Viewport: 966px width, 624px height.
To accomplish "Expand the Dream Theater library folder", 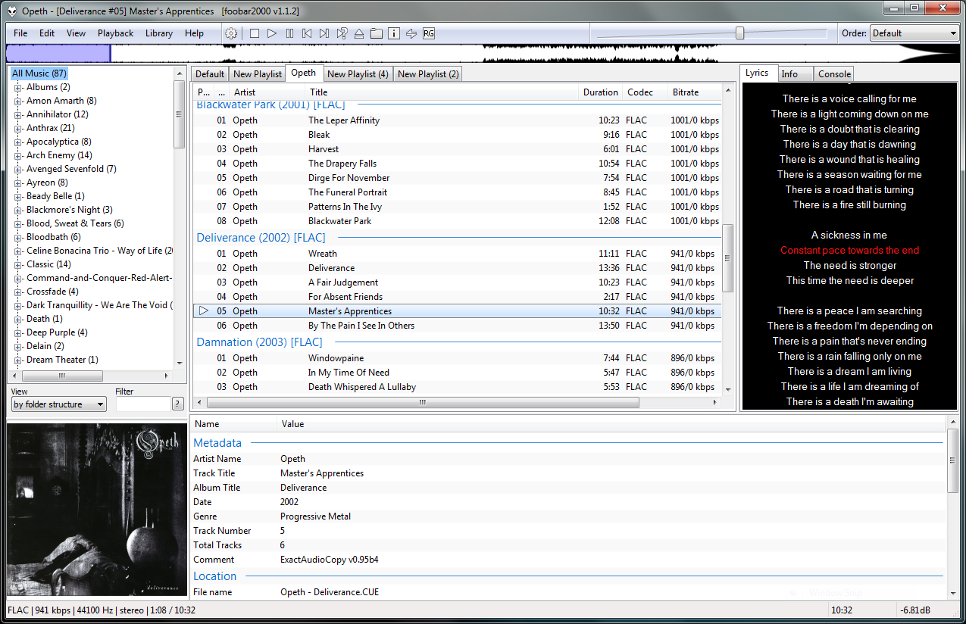I will (18, 360).
